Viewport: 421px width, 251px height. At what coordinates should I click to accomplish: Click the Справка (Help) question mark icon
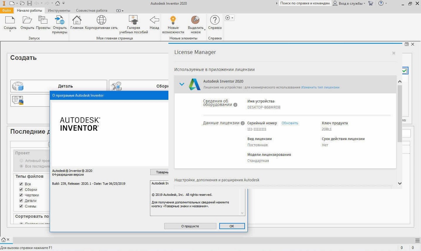215,20
